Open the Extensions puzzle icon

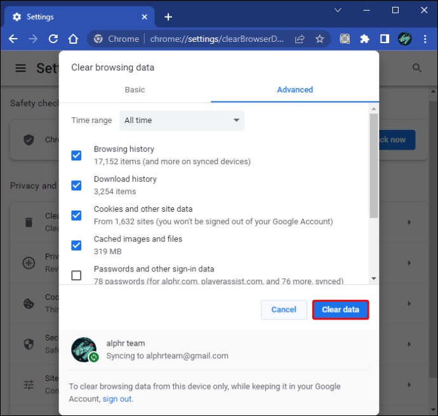click(364, 39)
